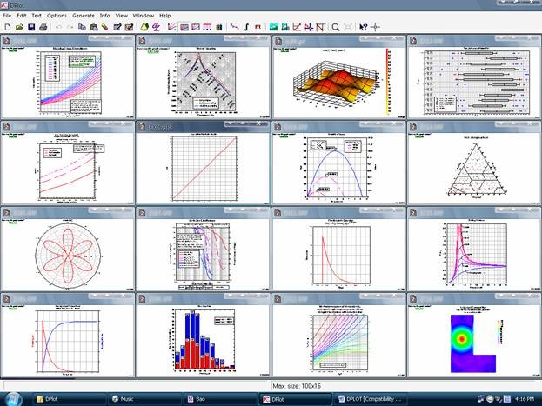This screenshot has width=542, height=406.
Task: Open the Window menu
Action: [143, 16]
